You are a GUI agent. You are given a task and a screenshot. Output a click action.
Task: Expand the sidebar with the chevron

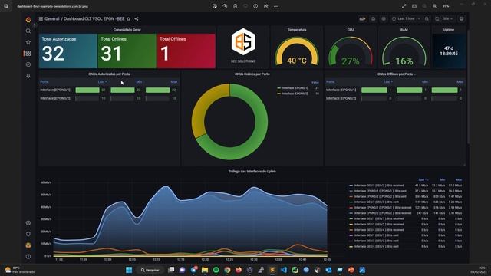[35, 25]
